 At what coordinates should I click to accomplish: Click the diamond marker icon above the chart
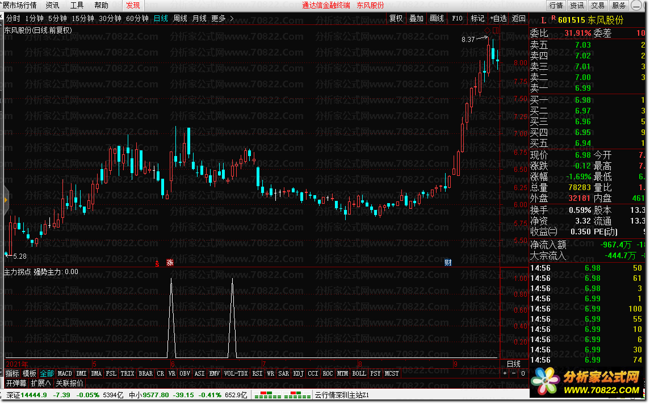[487, 31]
